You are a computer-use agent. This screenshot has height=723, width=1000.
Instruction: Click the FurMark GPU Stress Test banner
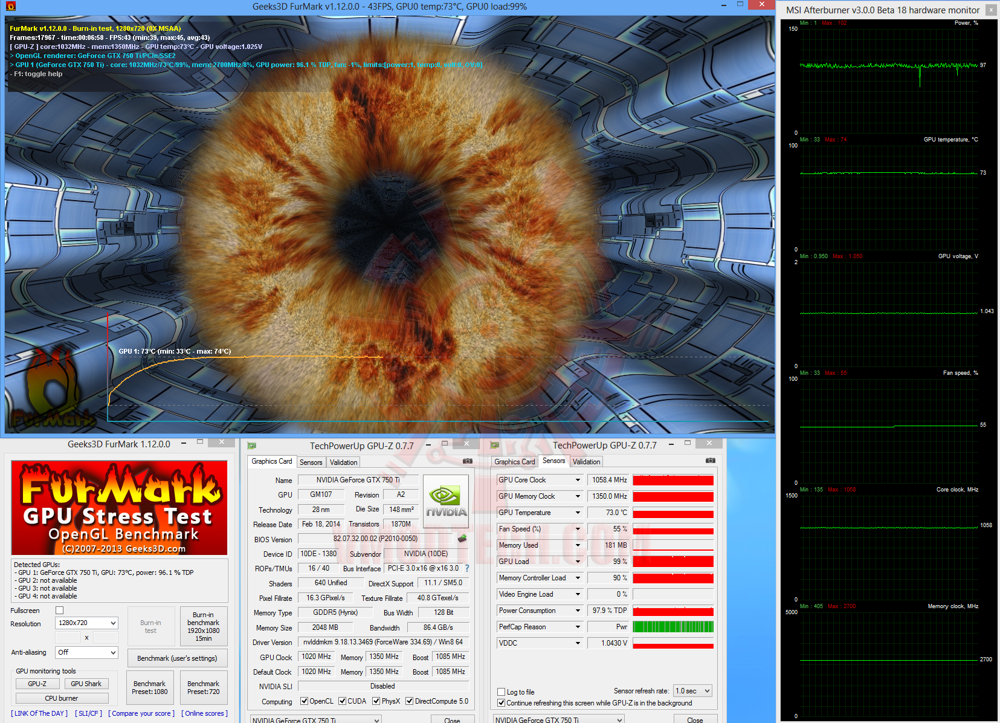(120, 508)
